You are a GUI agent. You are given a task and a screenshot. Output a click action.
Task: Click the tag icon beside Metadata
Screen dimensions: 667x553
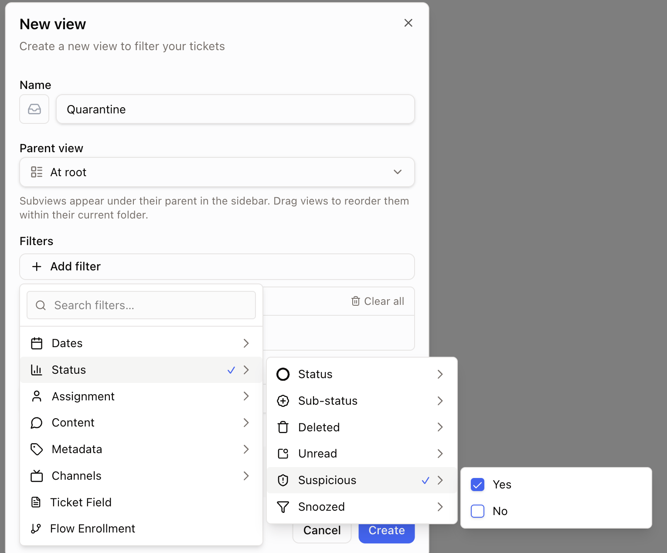tap(37, 449)
